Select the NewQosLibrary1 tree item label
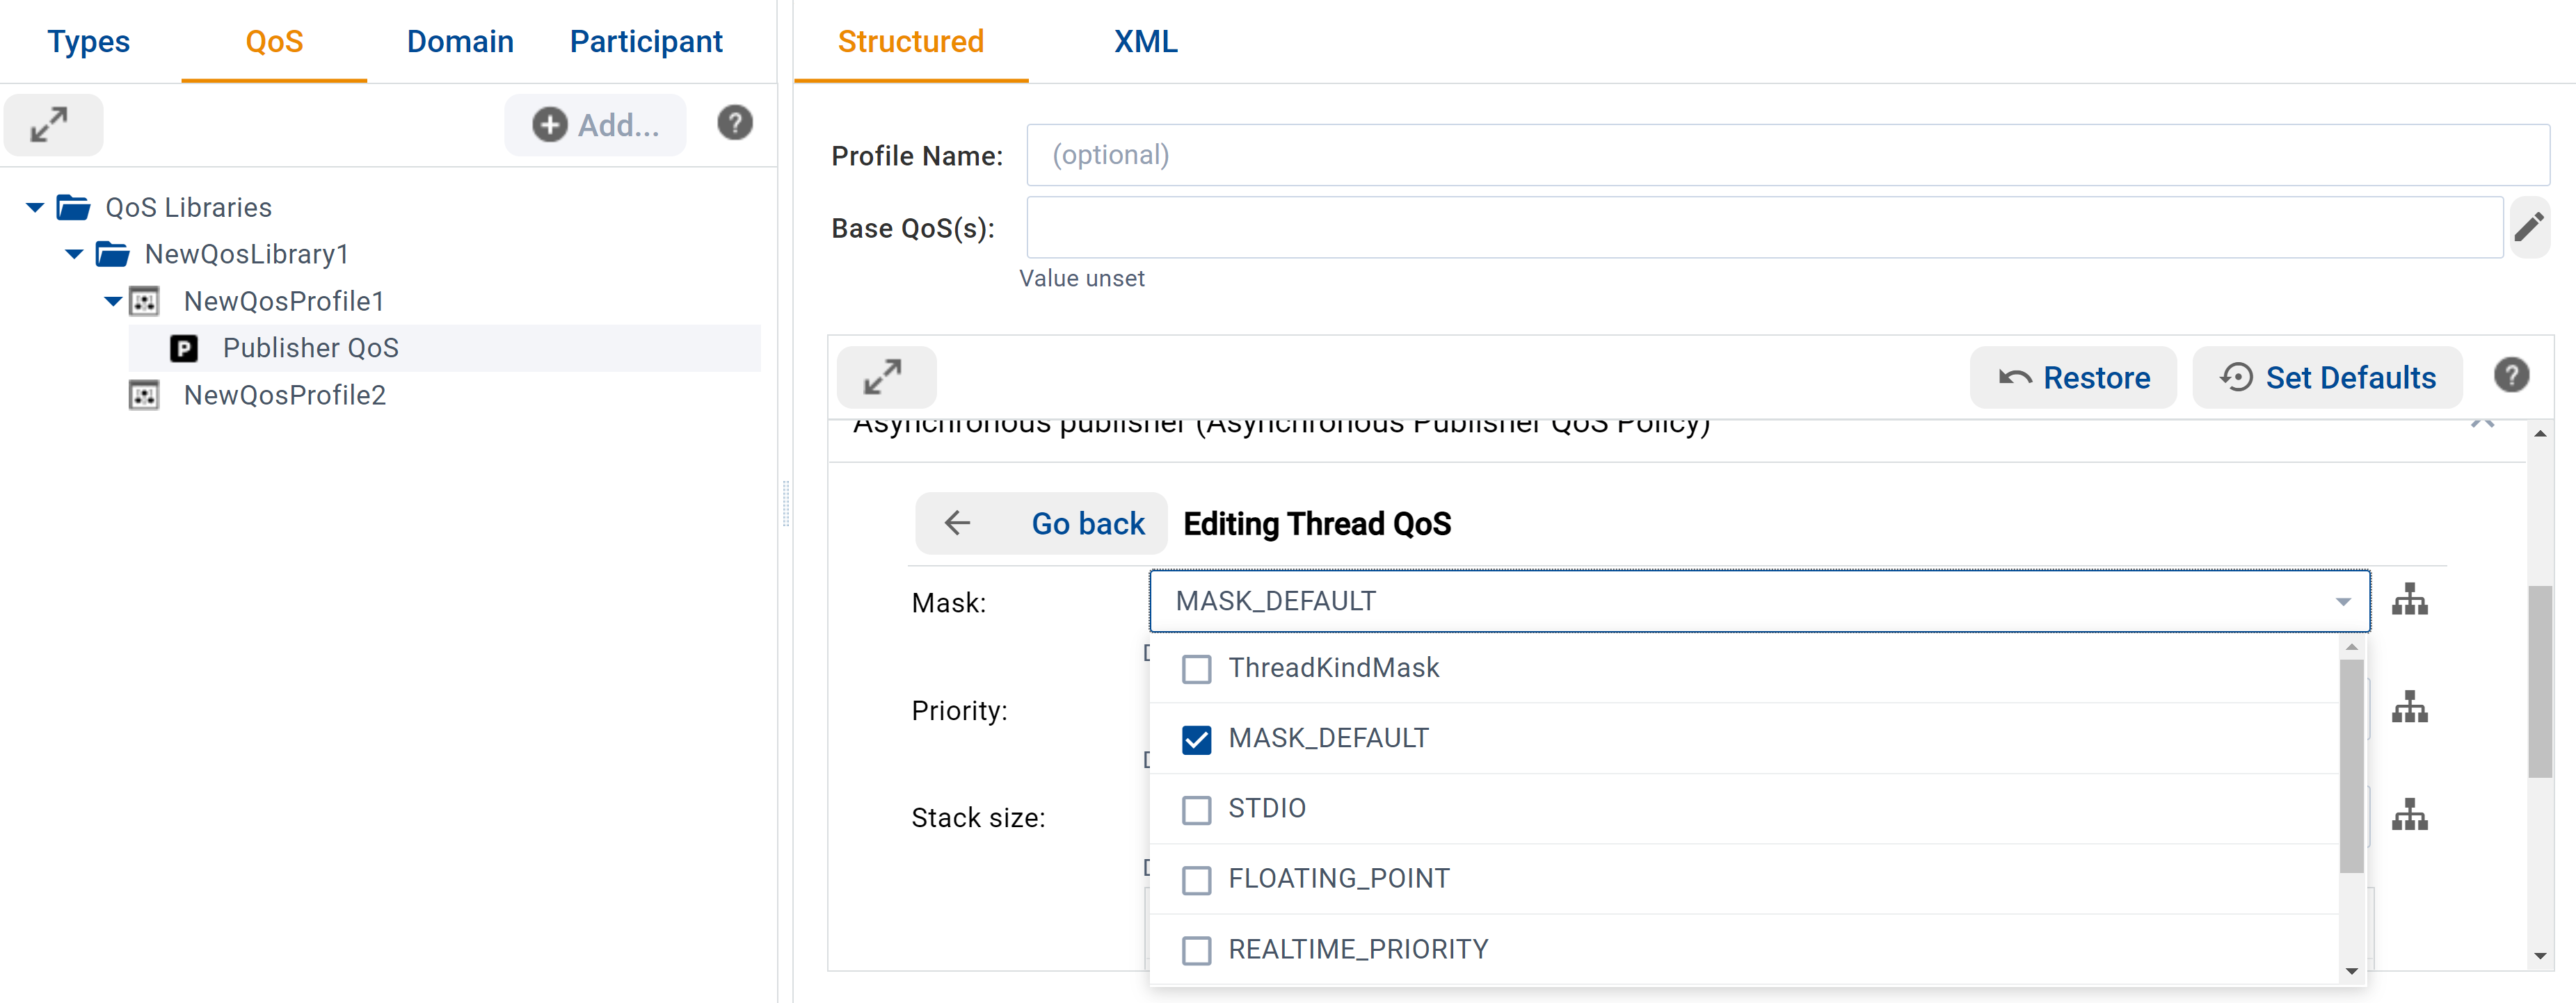The image size is (2576, 1003). pyautogui.click(x=246, y=254)
